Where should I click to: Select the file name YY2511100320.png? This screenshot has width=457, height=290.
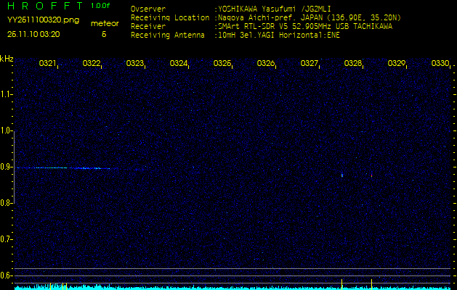pyautogui.click(x=43, y=20)
